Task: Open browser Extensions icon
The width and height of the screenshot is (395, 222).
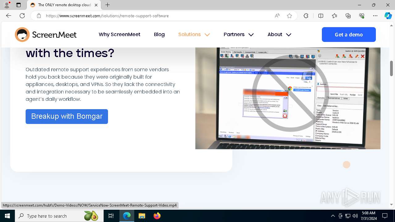Action: tap(306, 16)
